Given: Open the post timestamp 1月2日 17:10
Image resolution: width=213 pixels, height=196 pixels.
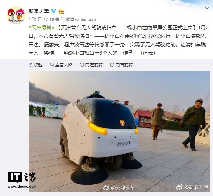Looking at the screenshot, I should (x=41, y=20).
